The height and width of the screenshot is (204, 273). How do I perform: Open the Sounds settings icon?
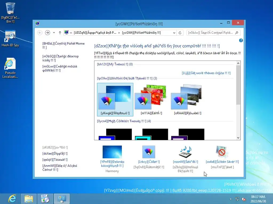185,152
